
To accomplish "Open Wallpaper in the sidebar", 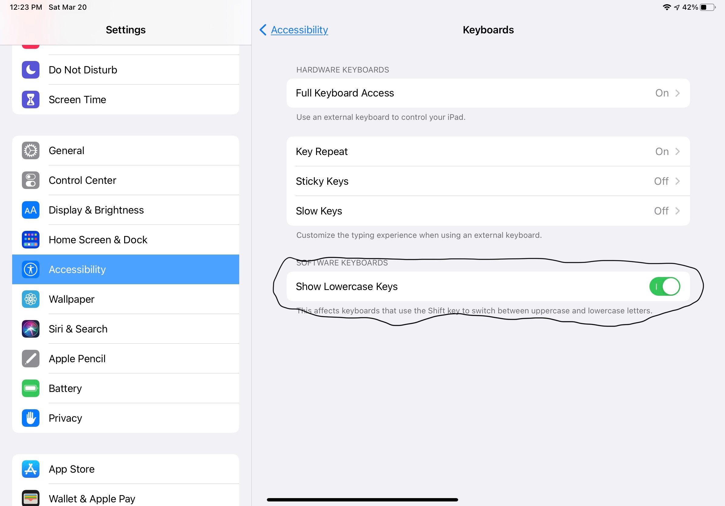I will click(126, 299).
